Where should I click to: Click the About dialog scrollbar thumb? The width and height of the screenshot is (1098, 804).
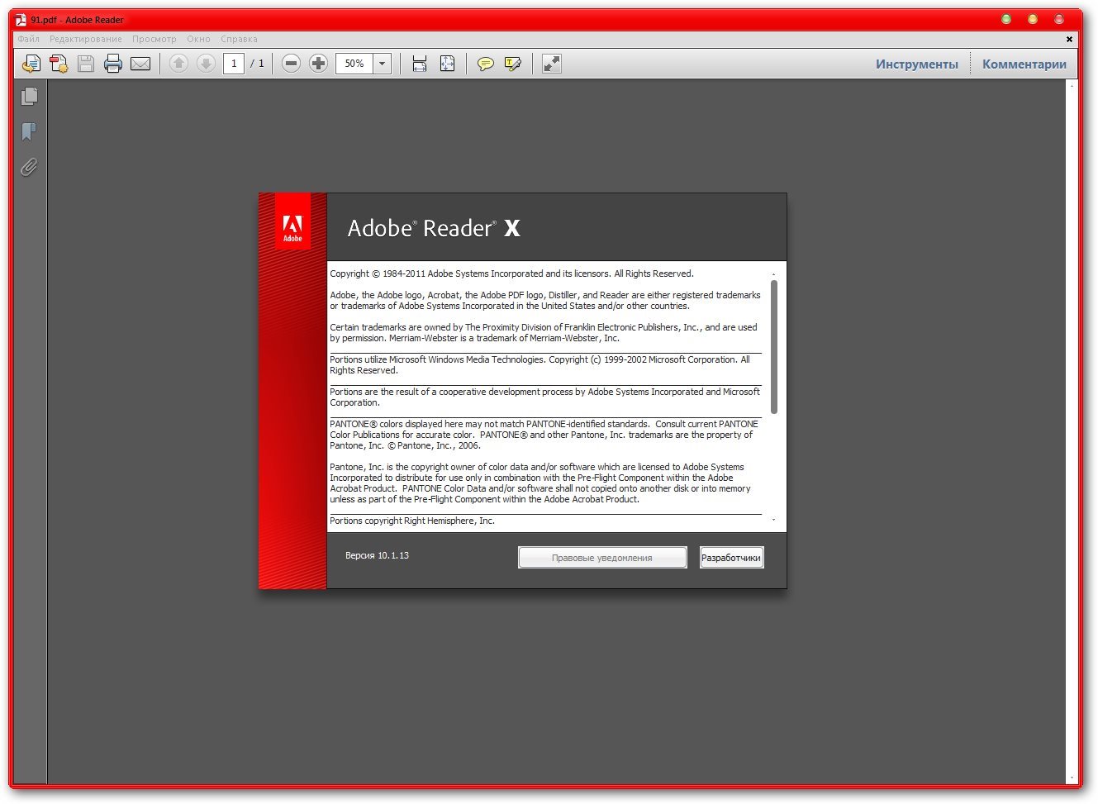click(774, 346)
